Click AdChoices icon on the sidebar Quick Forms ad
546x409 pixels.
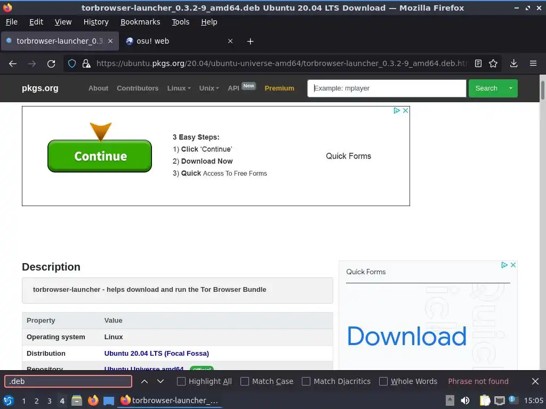pos(504,265)
